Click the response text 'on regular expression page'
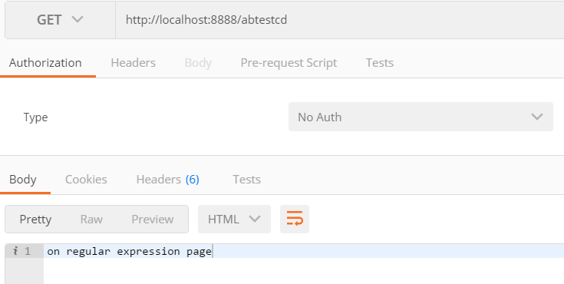The image size is (564, 284). [129, 251]
